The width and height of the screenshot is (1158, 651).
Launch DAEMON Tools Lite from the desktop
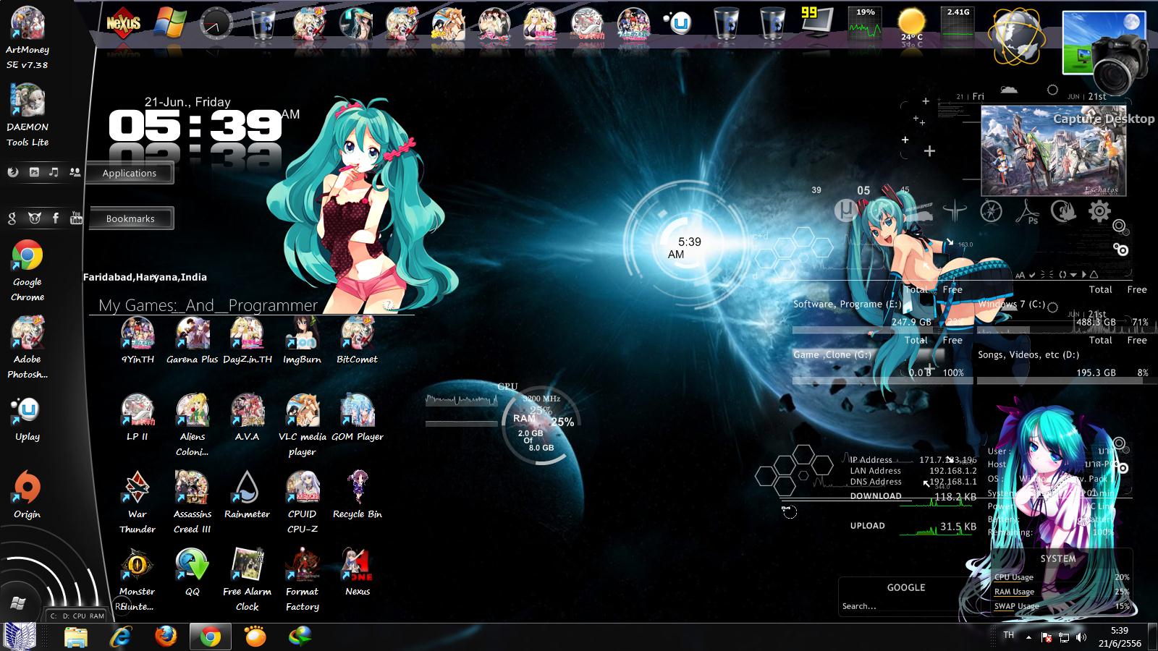(x=28, y=116)
